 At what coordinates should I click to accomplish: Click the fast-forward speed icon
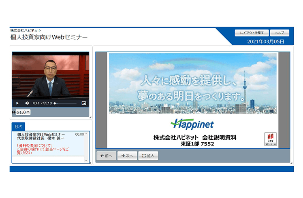coord(13,112)
